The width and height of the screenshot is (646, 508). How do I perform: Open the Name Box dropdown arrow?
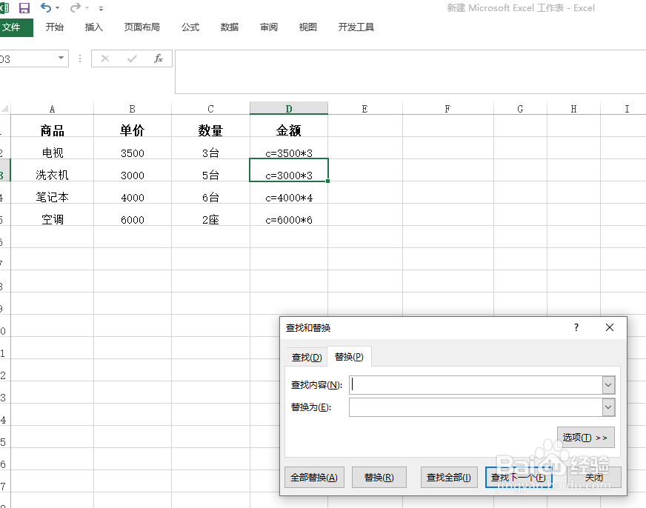(59, 57)
